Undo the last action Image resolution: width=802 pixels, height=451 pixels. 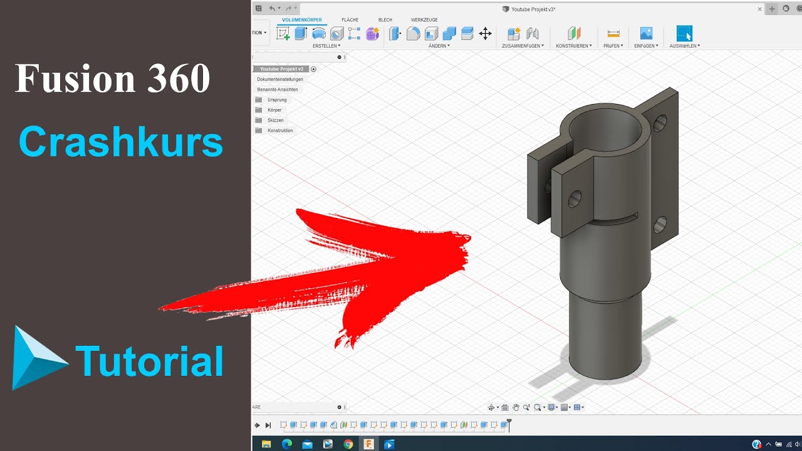click(272, 8)
